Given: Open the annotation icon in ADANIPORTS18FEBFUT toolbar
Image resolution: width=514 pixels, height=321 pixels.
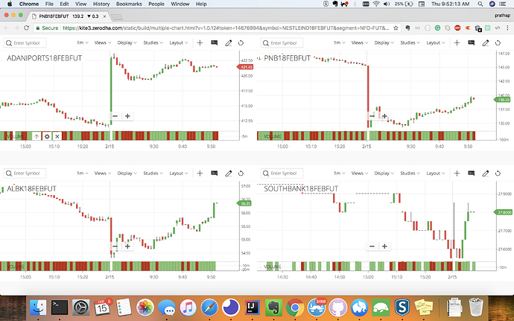Looking at the screenshot, I should [x=215, y=43].
